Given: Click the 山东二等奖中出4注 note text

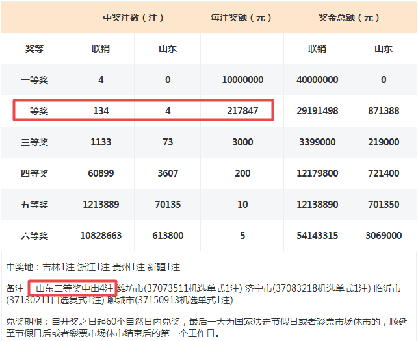Looking at the screenshot, I should point(75,288).
